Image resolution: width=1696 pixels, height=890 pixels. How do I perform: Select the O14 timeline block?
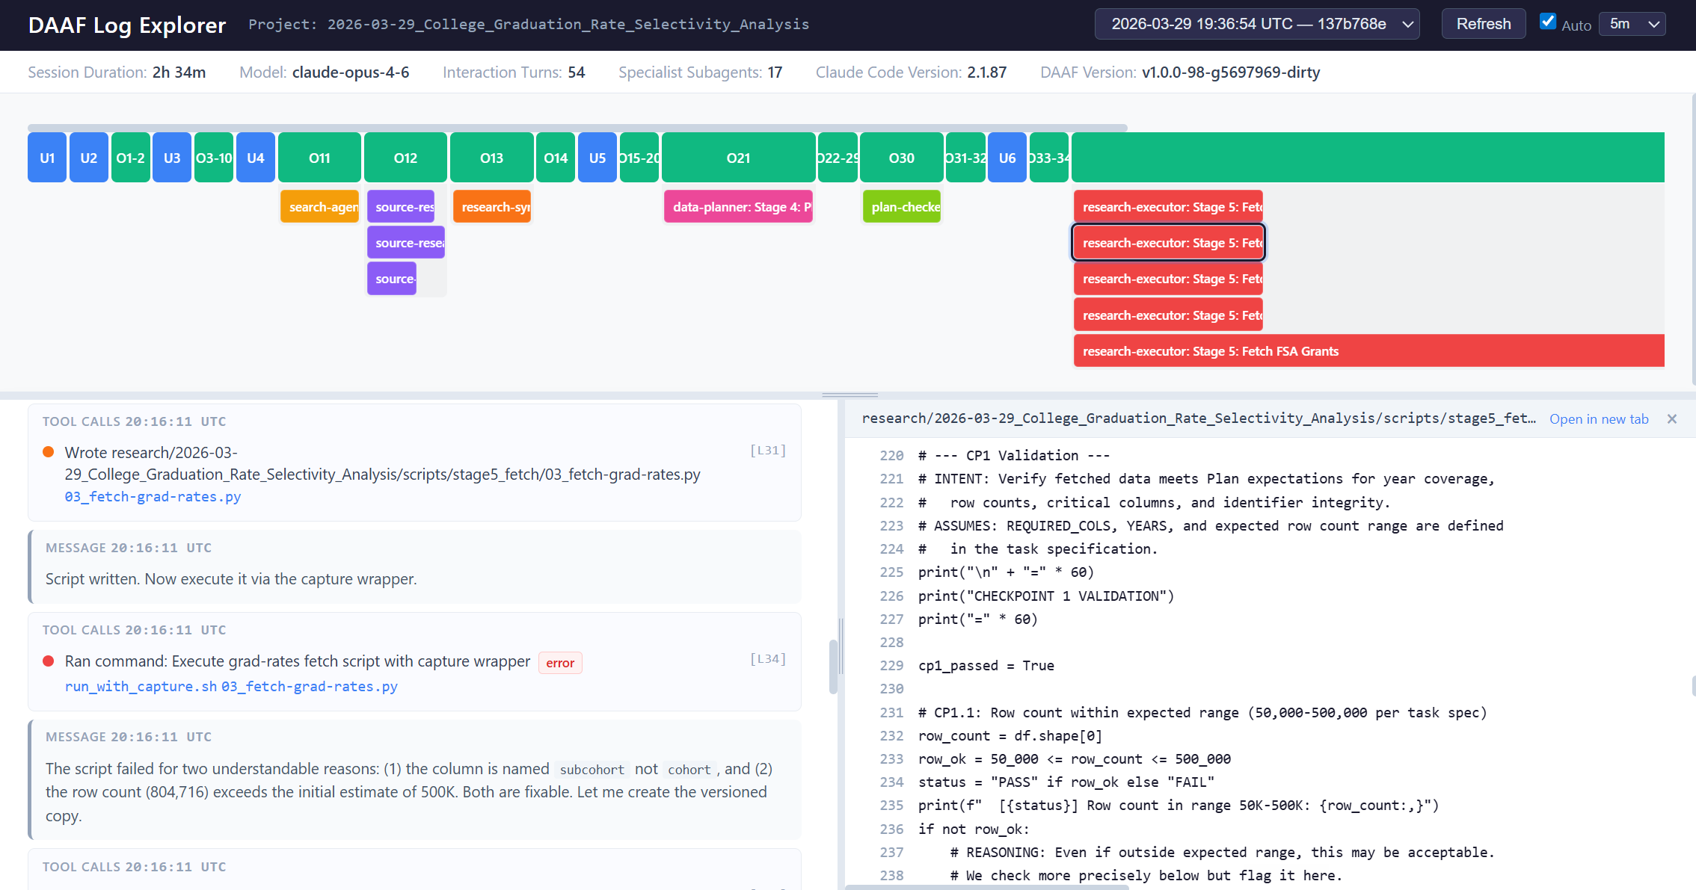pos(556,158)
